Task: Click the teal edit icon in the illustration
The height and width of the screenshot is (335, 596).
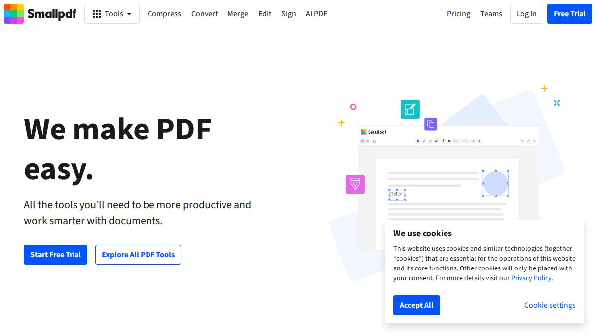Action: click(x=410, y=109)
